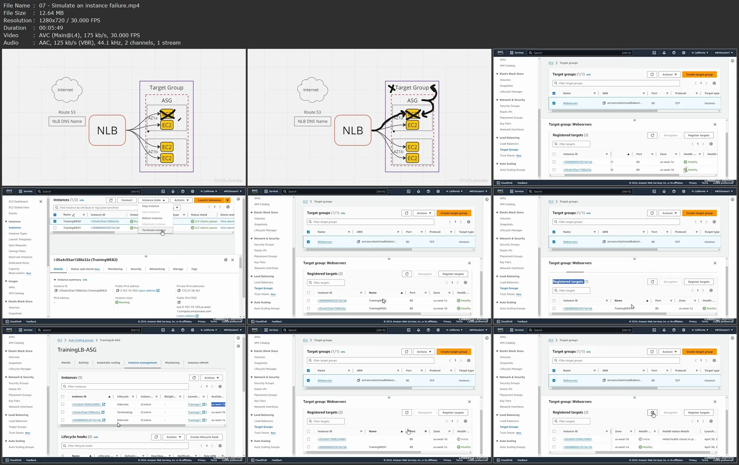Collapse the Images section in EC2 sidebar

coord(6,281)
